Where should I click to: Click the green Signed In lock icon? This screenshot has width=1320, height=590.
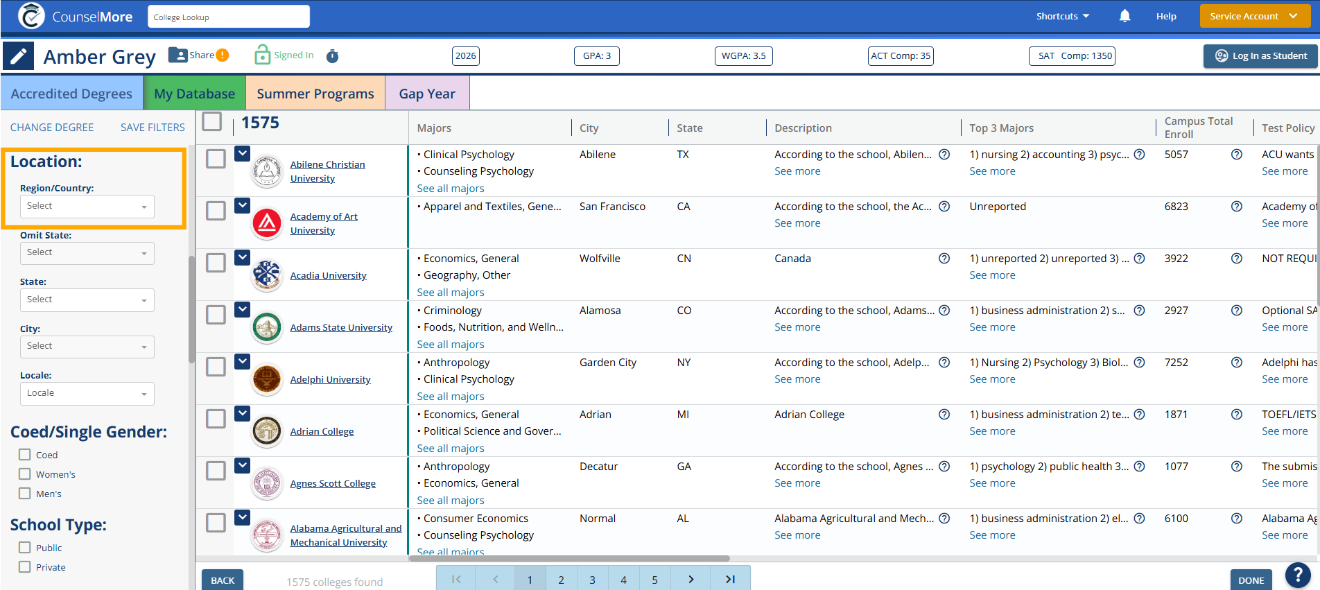pos(262,55)
